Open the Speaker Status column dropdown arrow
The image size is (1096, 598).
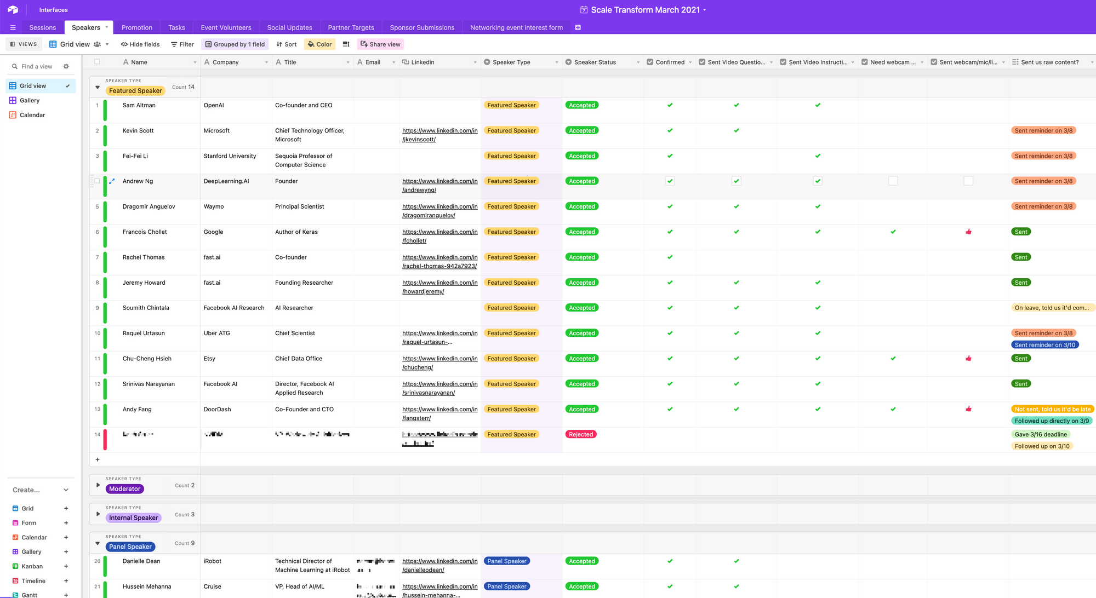pos(638,62)
